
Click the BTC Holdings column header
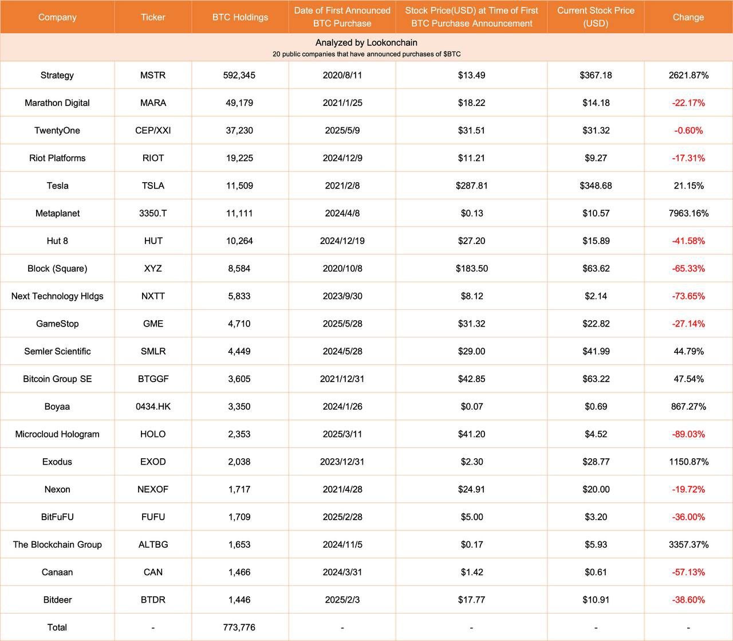(x=240, y=17)
